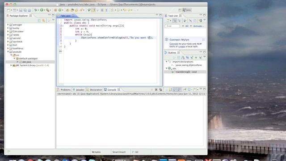Open the New Java Package toolbar icon
This screenshot has width=286, height=161.
(x=55, y=10)
